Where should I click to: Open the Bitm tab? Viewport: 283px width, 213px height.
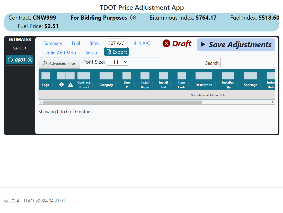coord(94,43)
